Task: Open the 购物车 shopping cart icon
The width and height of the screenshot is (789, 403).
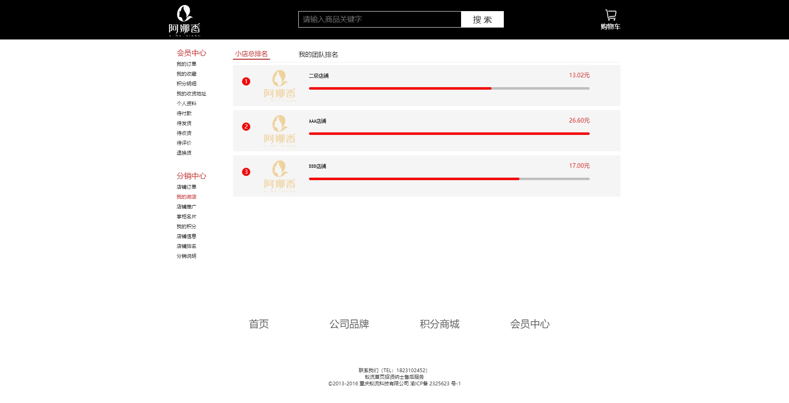Action: (610, 20)
